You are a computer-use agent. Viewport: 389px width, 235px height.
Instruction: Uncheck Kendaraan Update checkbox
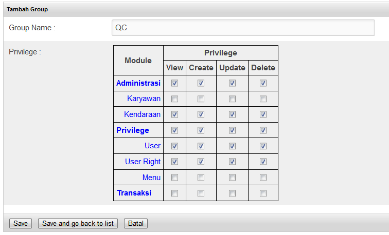pos(232,114)
